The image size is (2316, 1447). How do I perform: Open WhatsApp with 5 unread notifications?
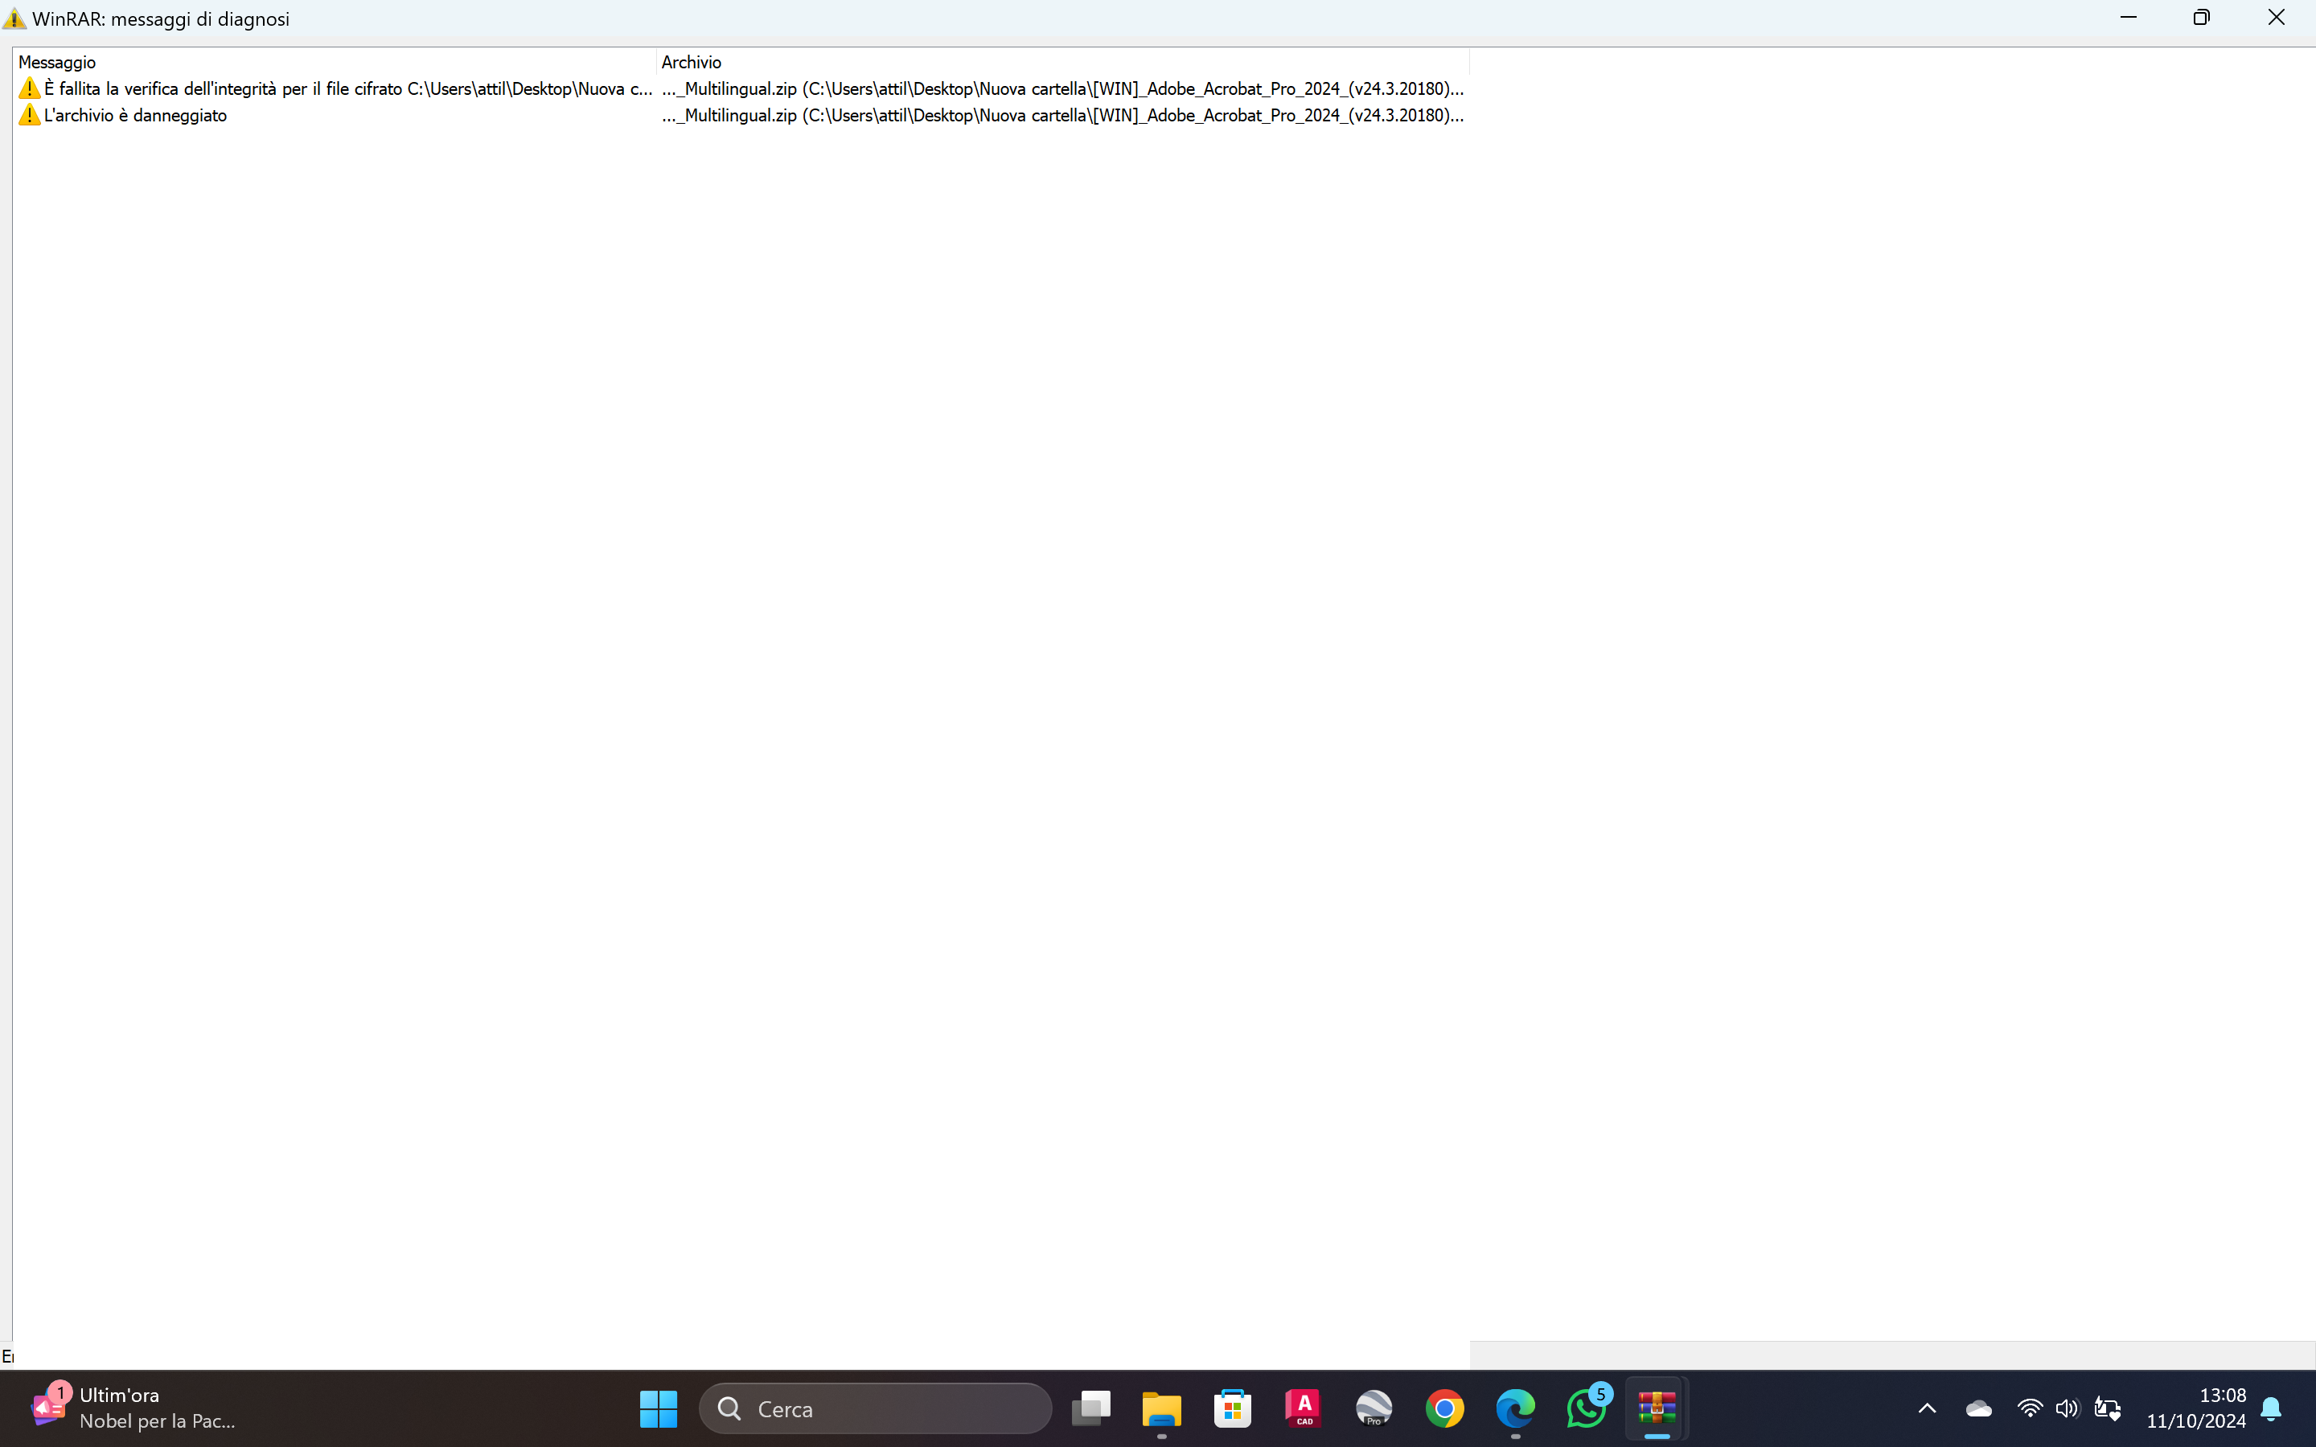1586,1408
